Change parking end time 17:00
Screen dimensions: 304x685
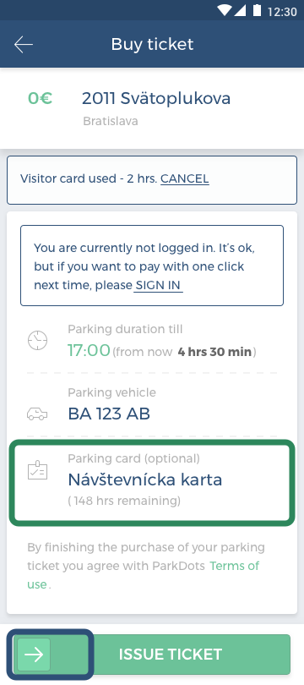pos(89,350)
